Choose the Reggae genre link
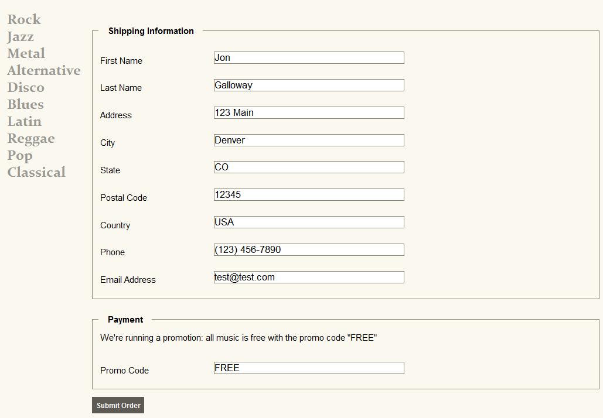The width and height of the screenshot is (603, 418). pyautogui.click(x=31, y=139)
